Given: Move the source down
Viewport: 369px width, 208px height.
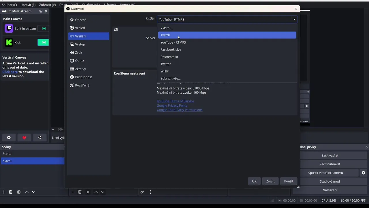Looking at the screenshot, I should pos(103,192).
